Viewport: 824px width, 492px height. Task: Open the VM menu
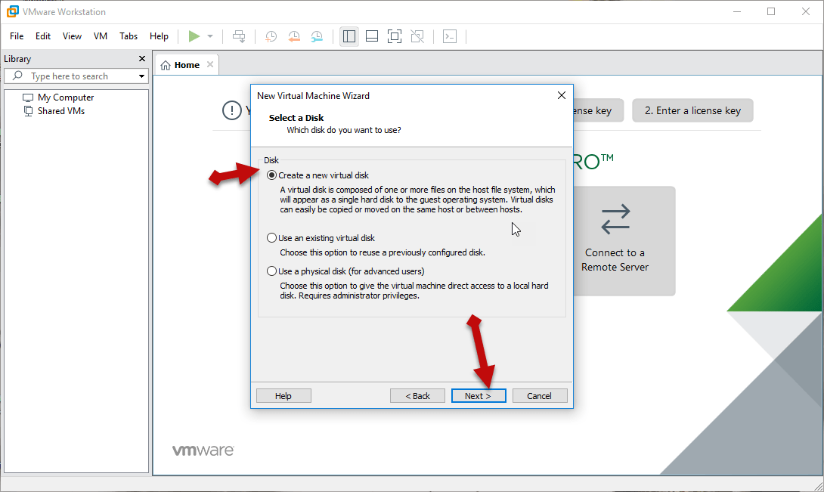(x=101, y=36)
